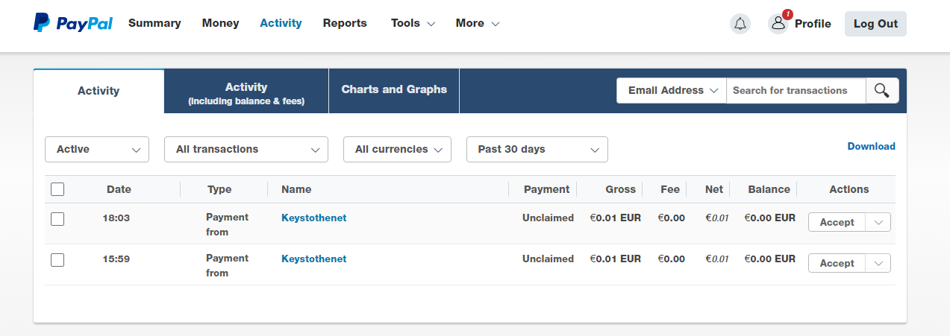Screen dimensions: 950x336
Task: Accept the 18:03 payment from Keystothenet
Action: 837,222
